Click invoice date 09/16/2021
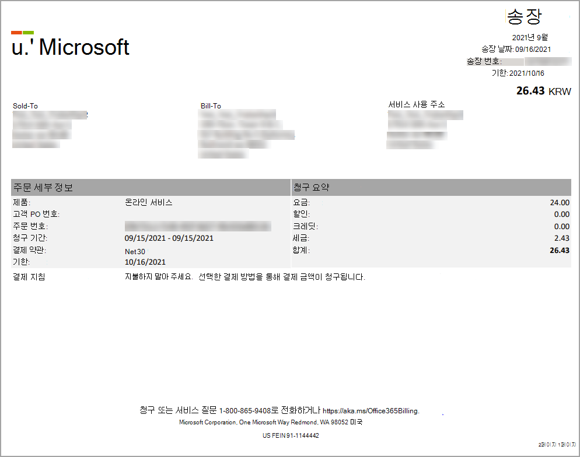Screen dimensions: 580x457 click(x=533, y=49)
